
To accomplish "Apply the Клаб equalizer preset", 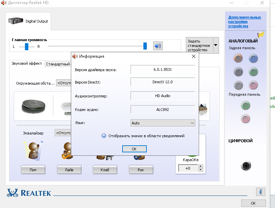I will (x=105, y=170).
